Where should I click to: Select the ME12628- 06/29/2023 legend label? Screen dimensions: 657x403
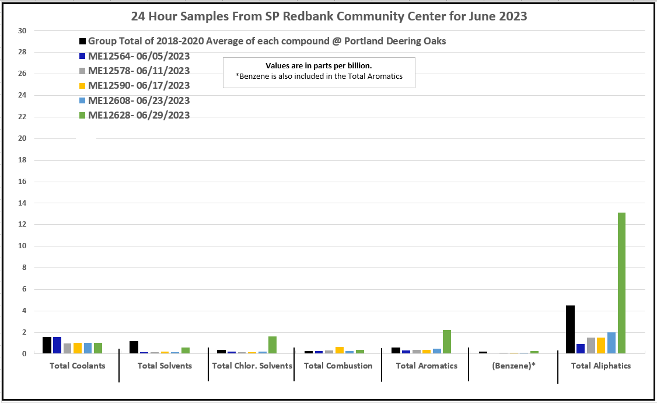click(139, 116)
